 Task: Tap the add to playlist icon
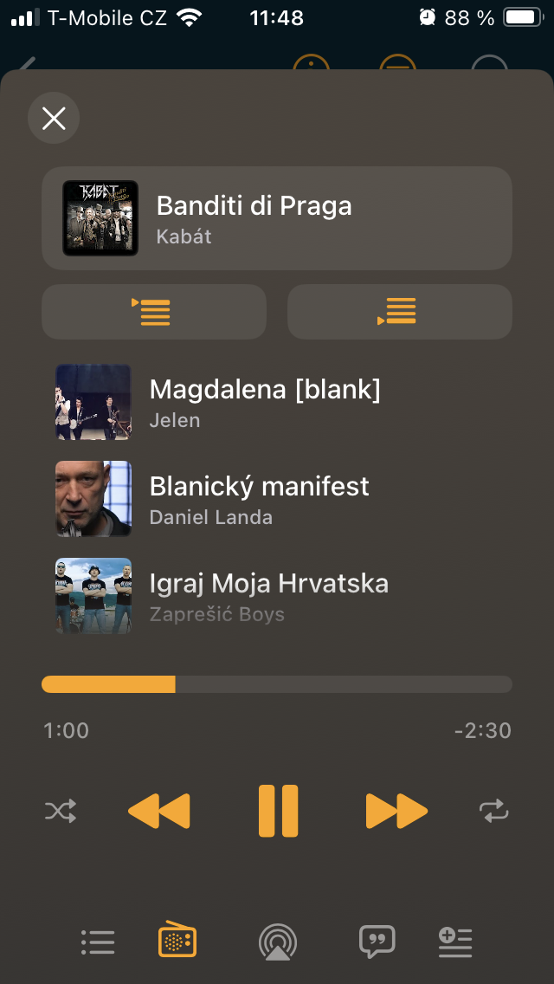pos(455,942)
